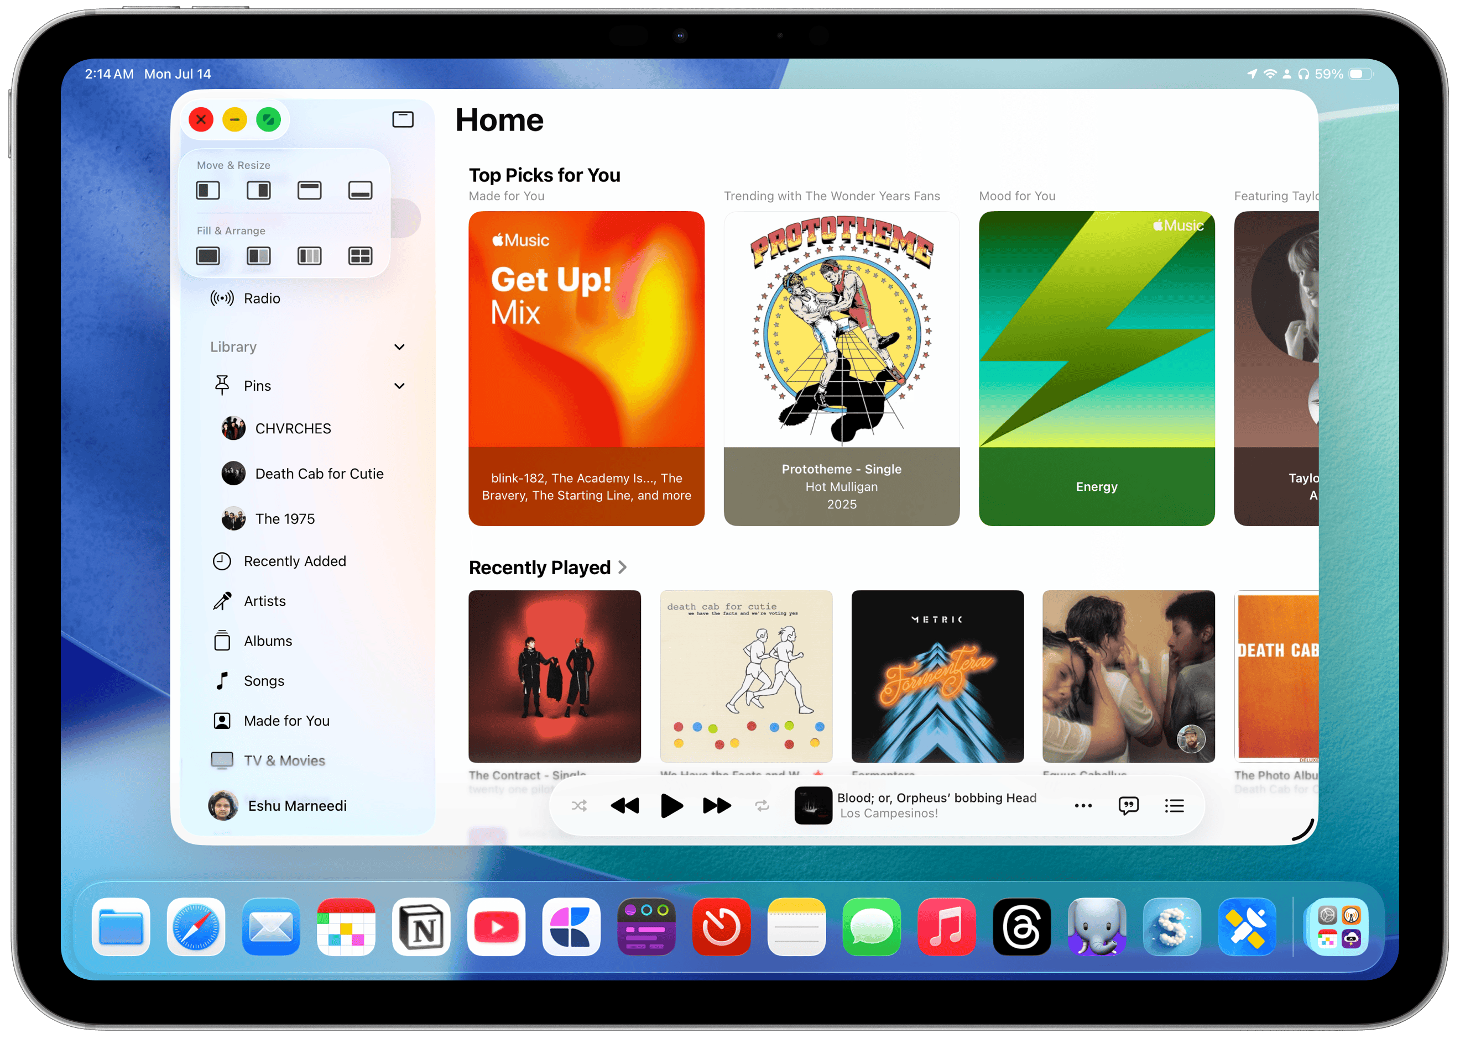Screen dimensions: 1460x1039
Task: Open The Contract single album art
Action: [555, 677]
